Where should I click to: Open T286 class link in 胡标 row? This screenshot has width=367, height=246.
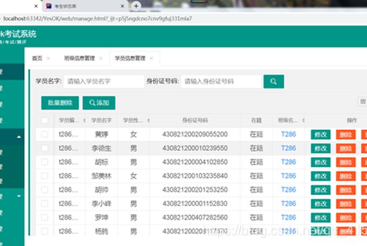288,162
